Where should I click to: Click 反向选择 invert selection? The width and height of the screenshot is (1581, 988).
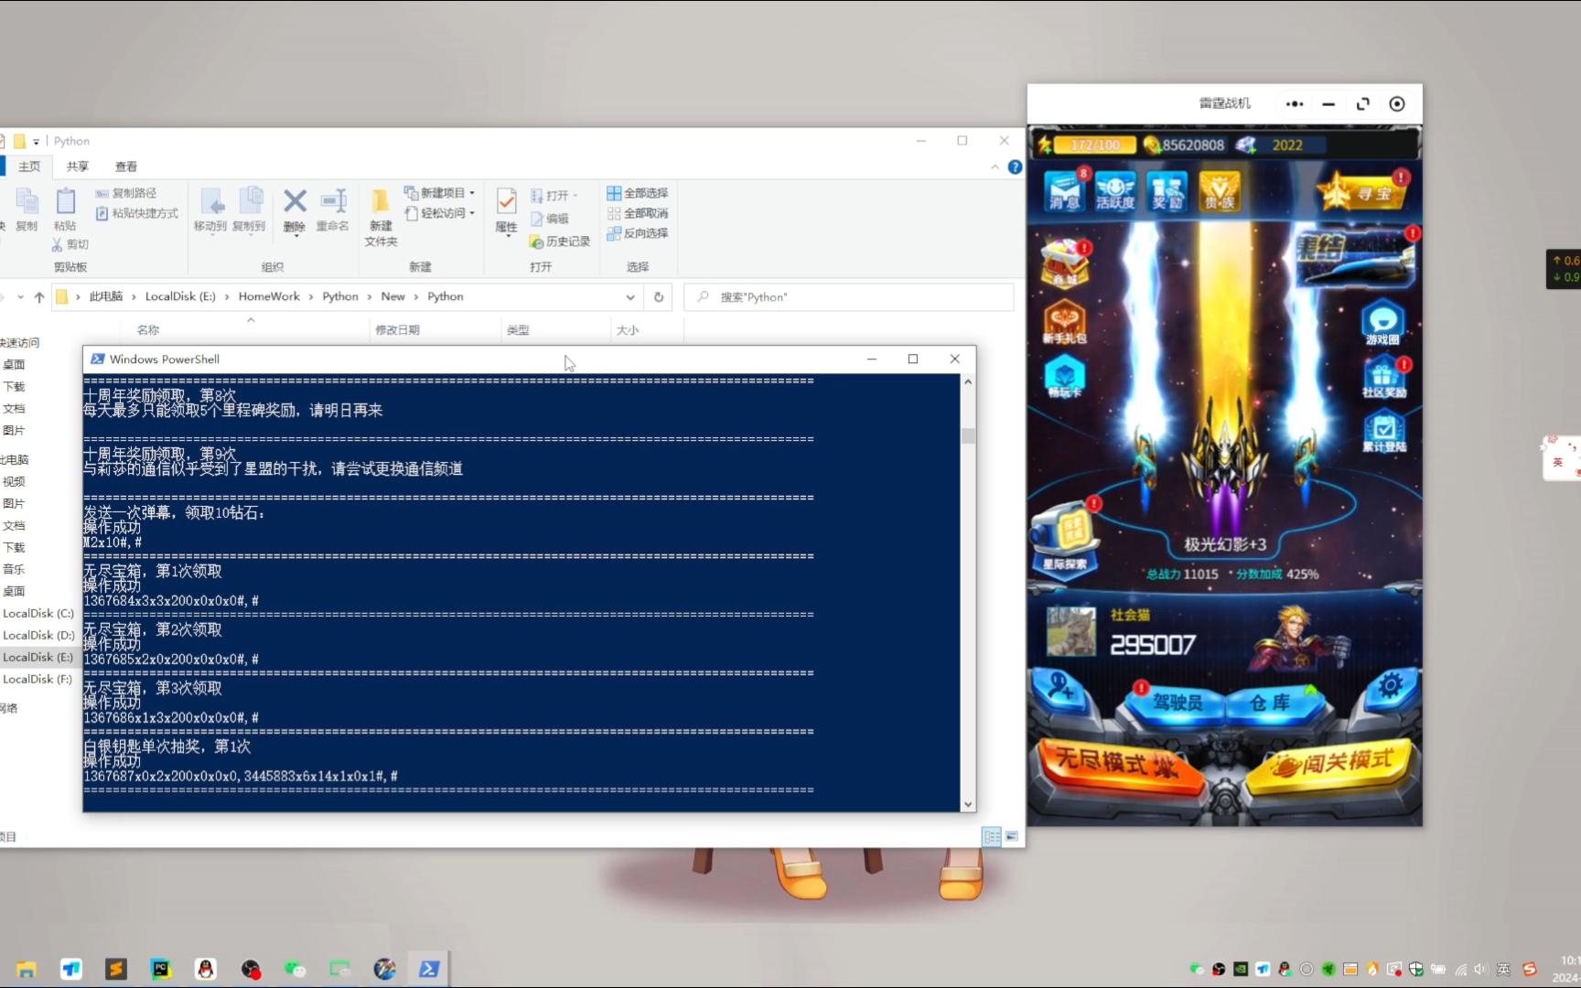[638, 233]
